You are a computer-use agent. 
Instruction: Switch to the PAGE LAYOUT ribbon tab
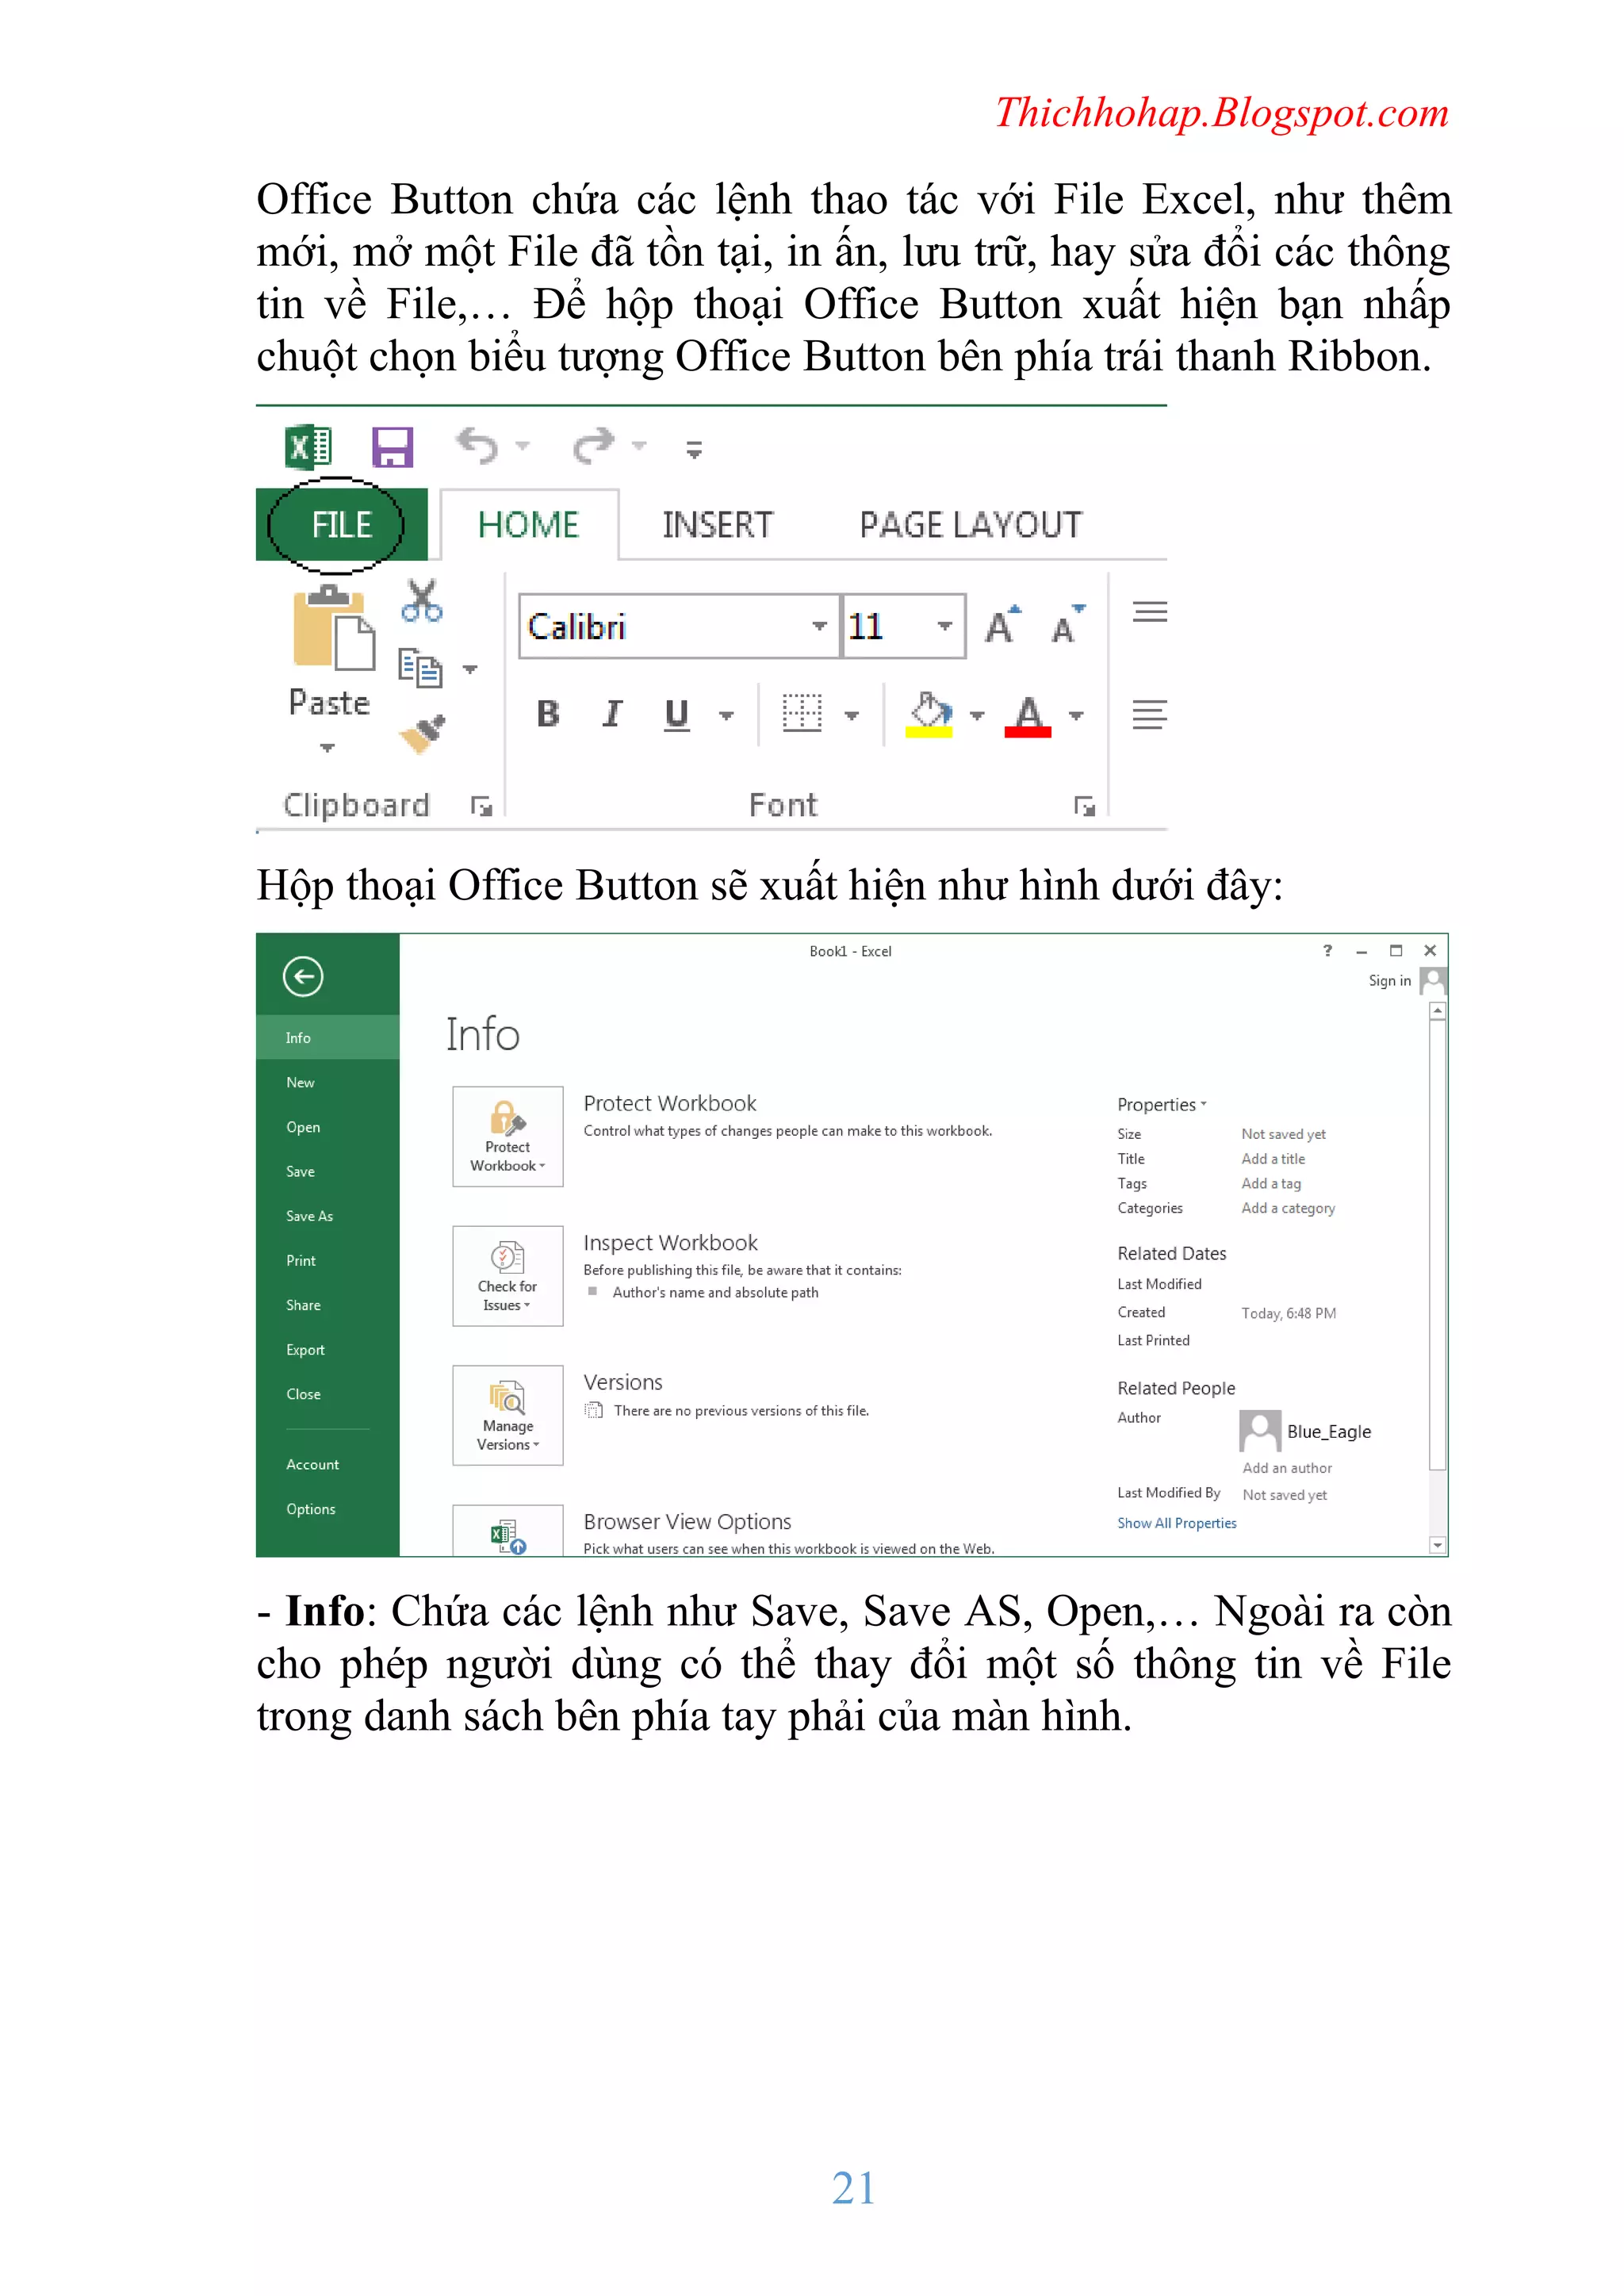[971, 525]
